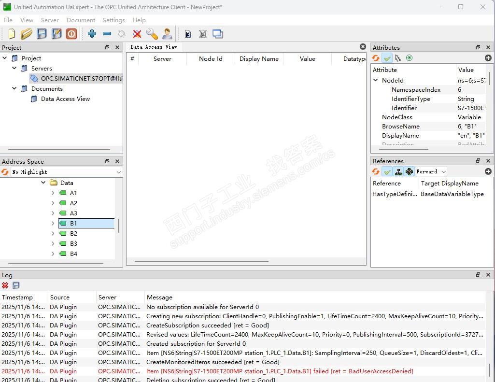
Task: Close the Address Space panel
Action: coord(117,161)
